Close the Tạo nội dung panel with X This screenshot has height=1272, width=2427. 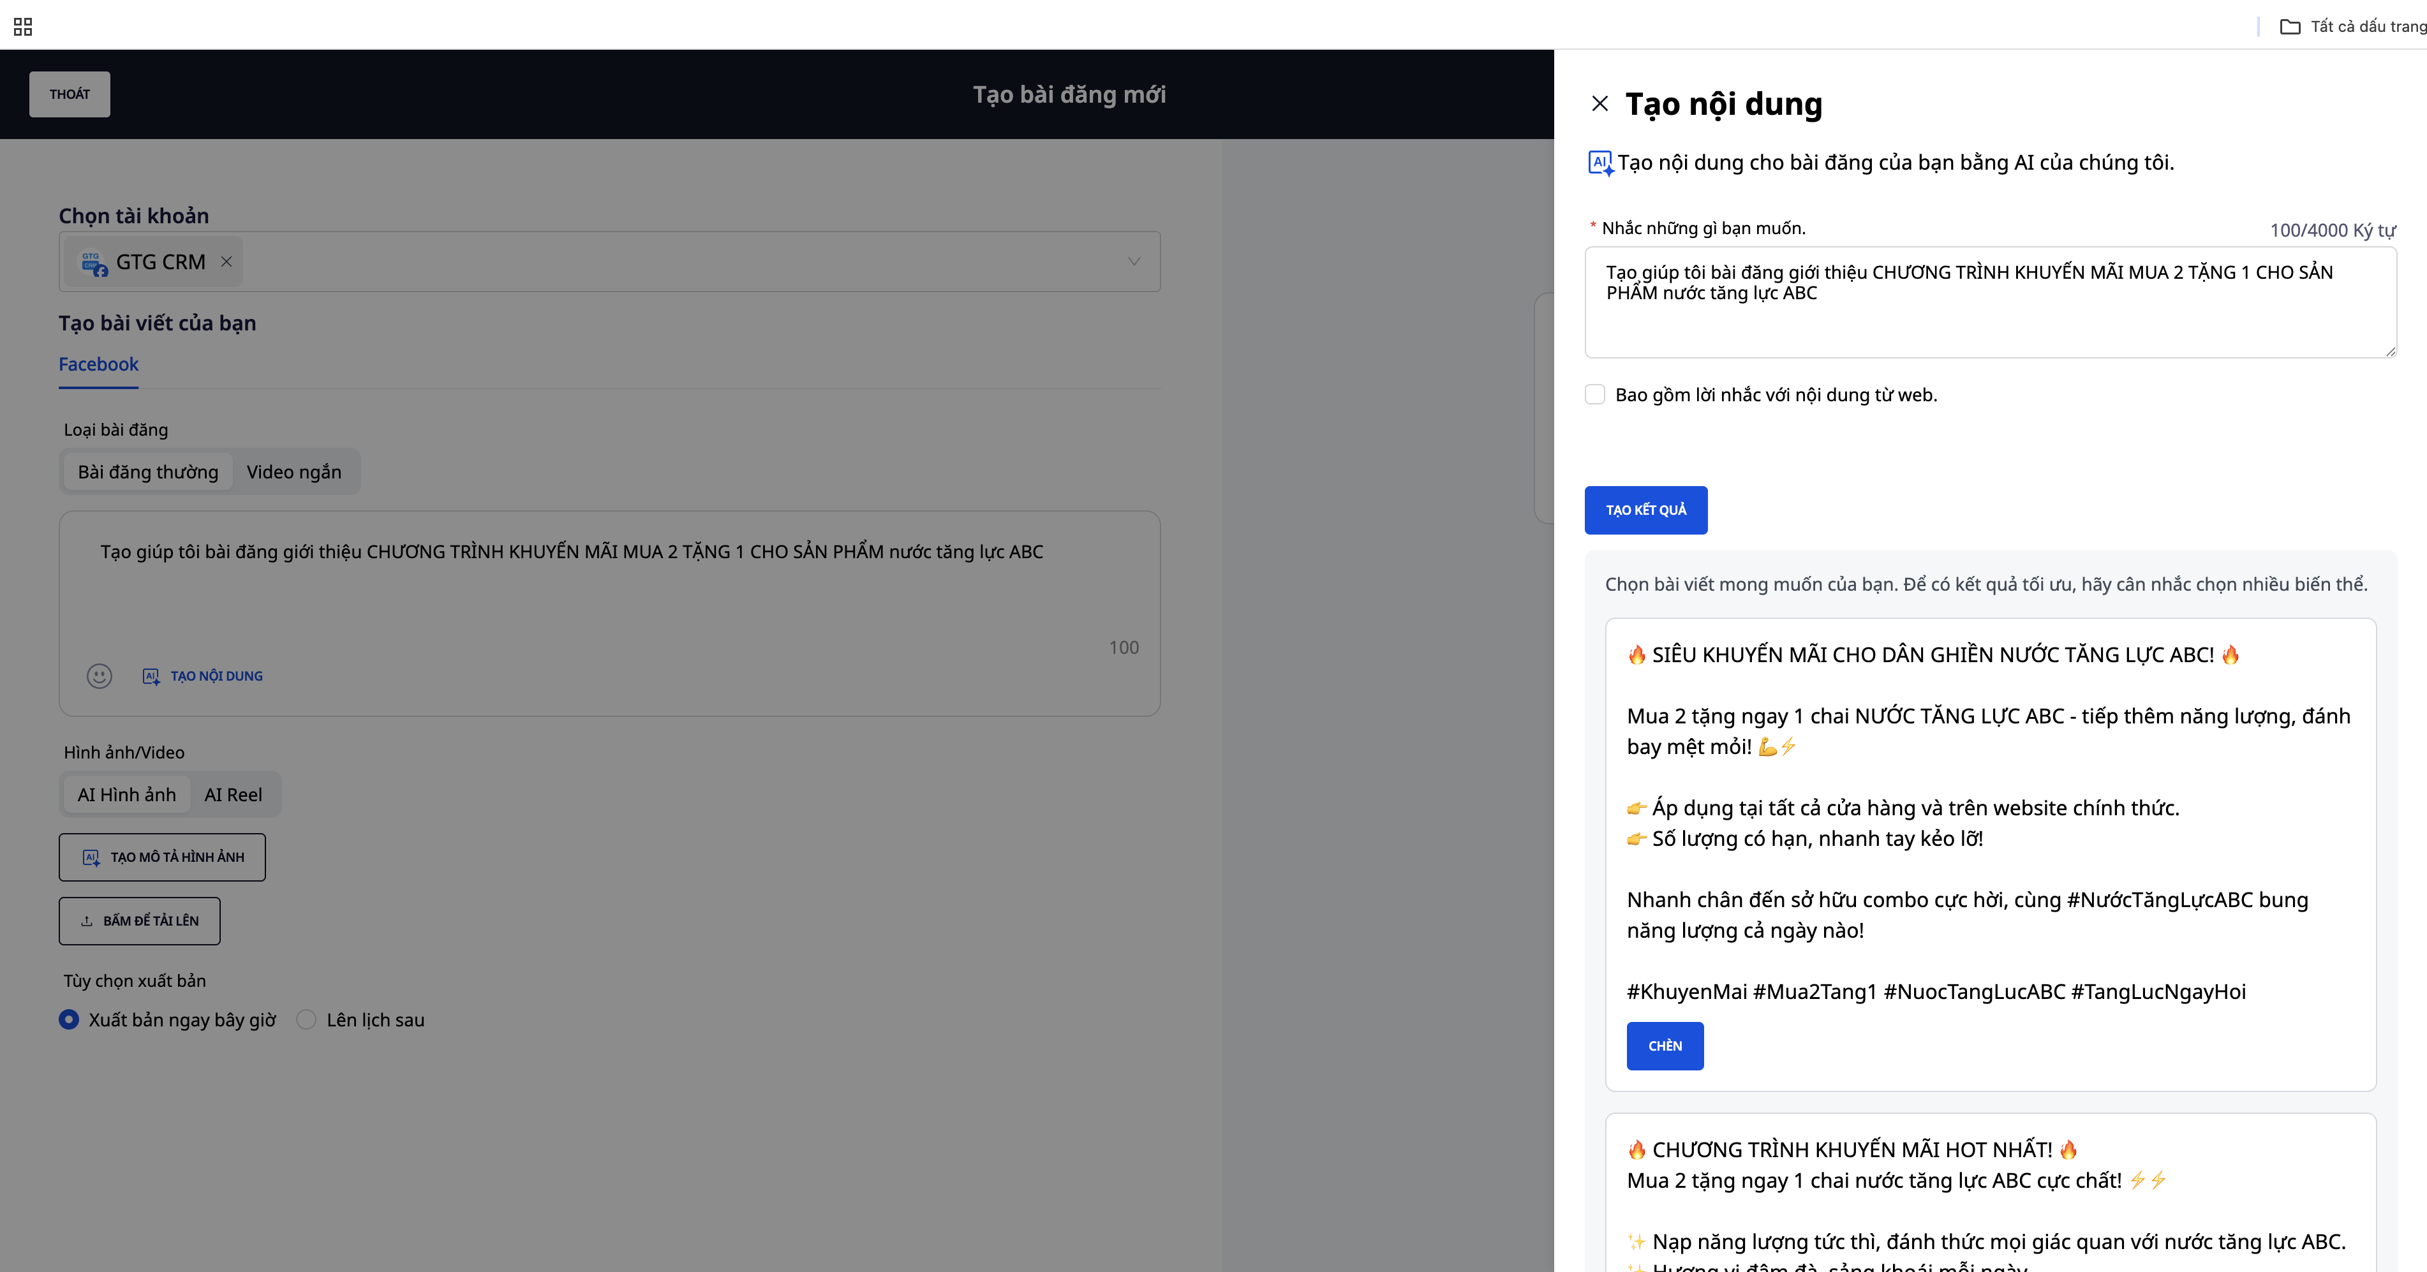1599,103
